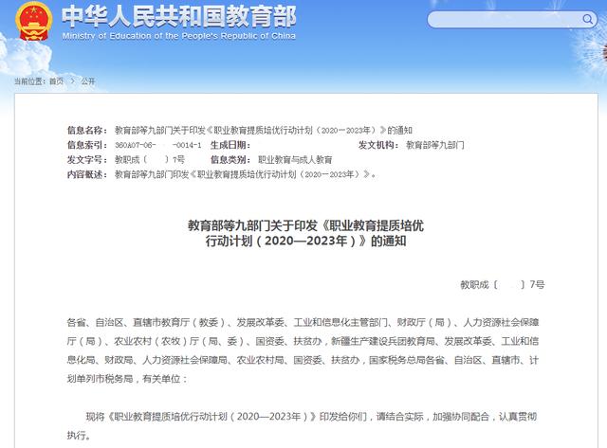Select the 职业教育与成人教育 category value

[x=295, y=160]
